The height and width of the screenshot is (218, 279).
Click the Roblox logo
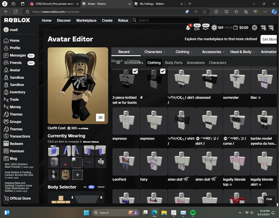[x=17, y=20]
